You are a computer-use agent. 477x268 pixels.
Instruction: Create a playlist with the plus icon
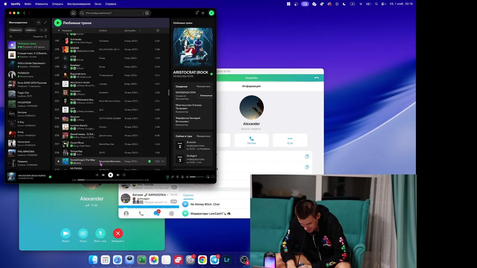(38, 22)
